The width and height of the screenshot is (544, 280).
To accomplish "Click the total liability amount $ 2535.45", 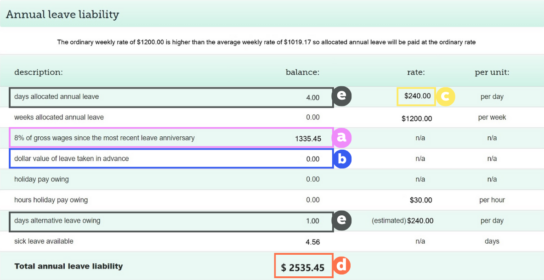I will pyautogui.click(x=303, y=267).
